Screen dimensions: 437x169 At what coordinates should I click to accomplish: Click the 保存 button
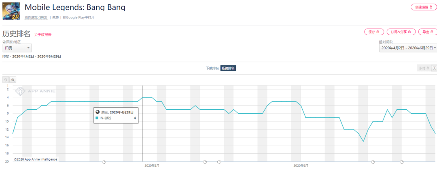(373, 32)
